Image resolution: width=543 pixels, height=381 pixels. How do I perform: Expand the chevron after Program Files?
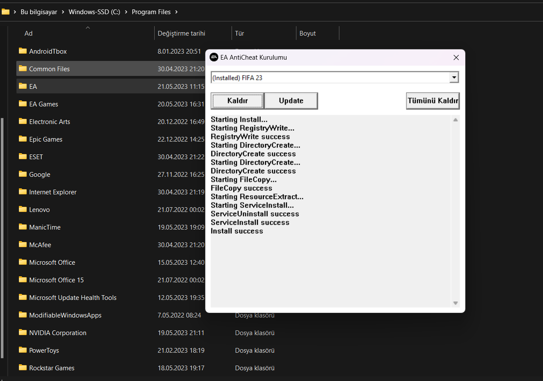coord(176,12)
